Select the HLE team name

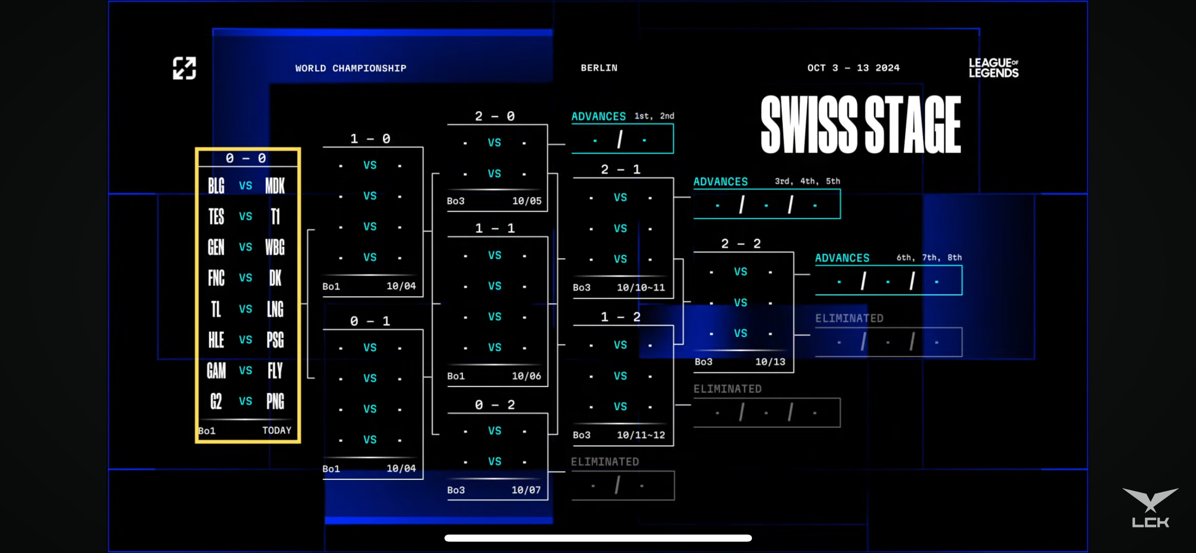[x=216, y=340]
